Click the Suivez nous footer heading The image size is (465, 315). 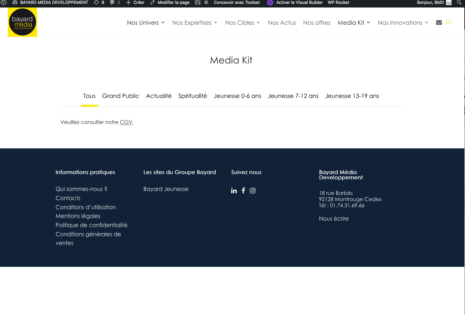pyautogui.click(x=246, y=172)
